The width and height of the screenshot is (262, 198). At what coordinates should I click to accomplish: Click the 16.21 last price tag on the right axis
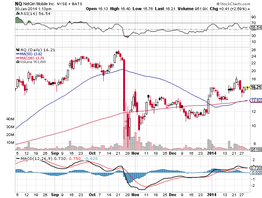point(256,87)
